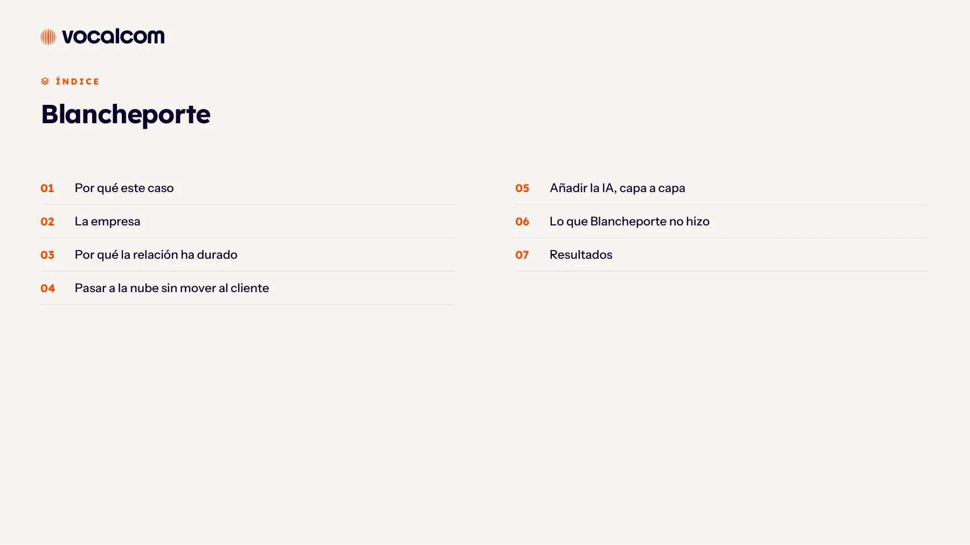The width and height of the screenshot is (970, 545).
Task: Click the orange number 06
Action: (x=522, y=222)
